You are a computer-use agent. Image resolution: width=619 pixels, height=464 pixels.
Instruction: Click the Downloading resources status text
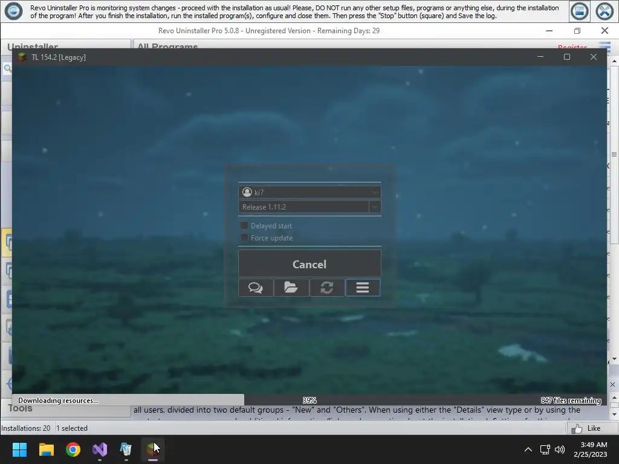tap(59, 401)
